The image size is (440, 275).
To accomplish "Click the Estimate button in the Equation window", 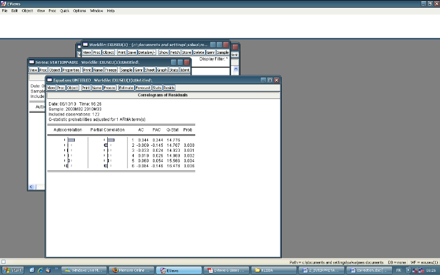I will 126,87.
